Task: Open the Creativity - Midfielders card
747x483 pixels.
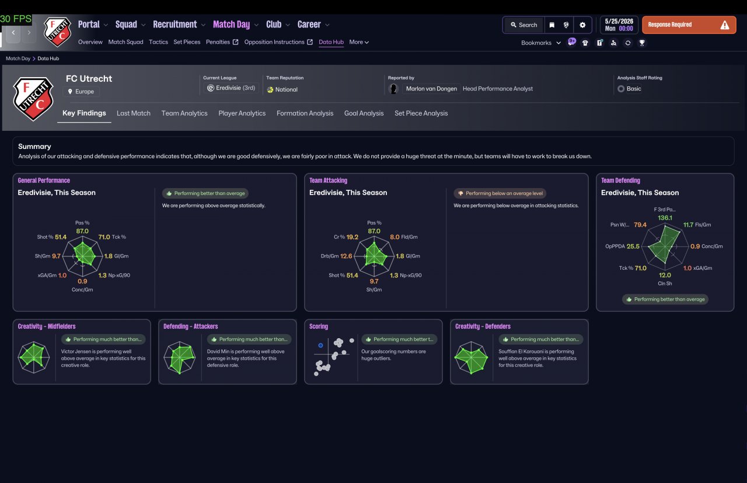Action: point(82,352)
